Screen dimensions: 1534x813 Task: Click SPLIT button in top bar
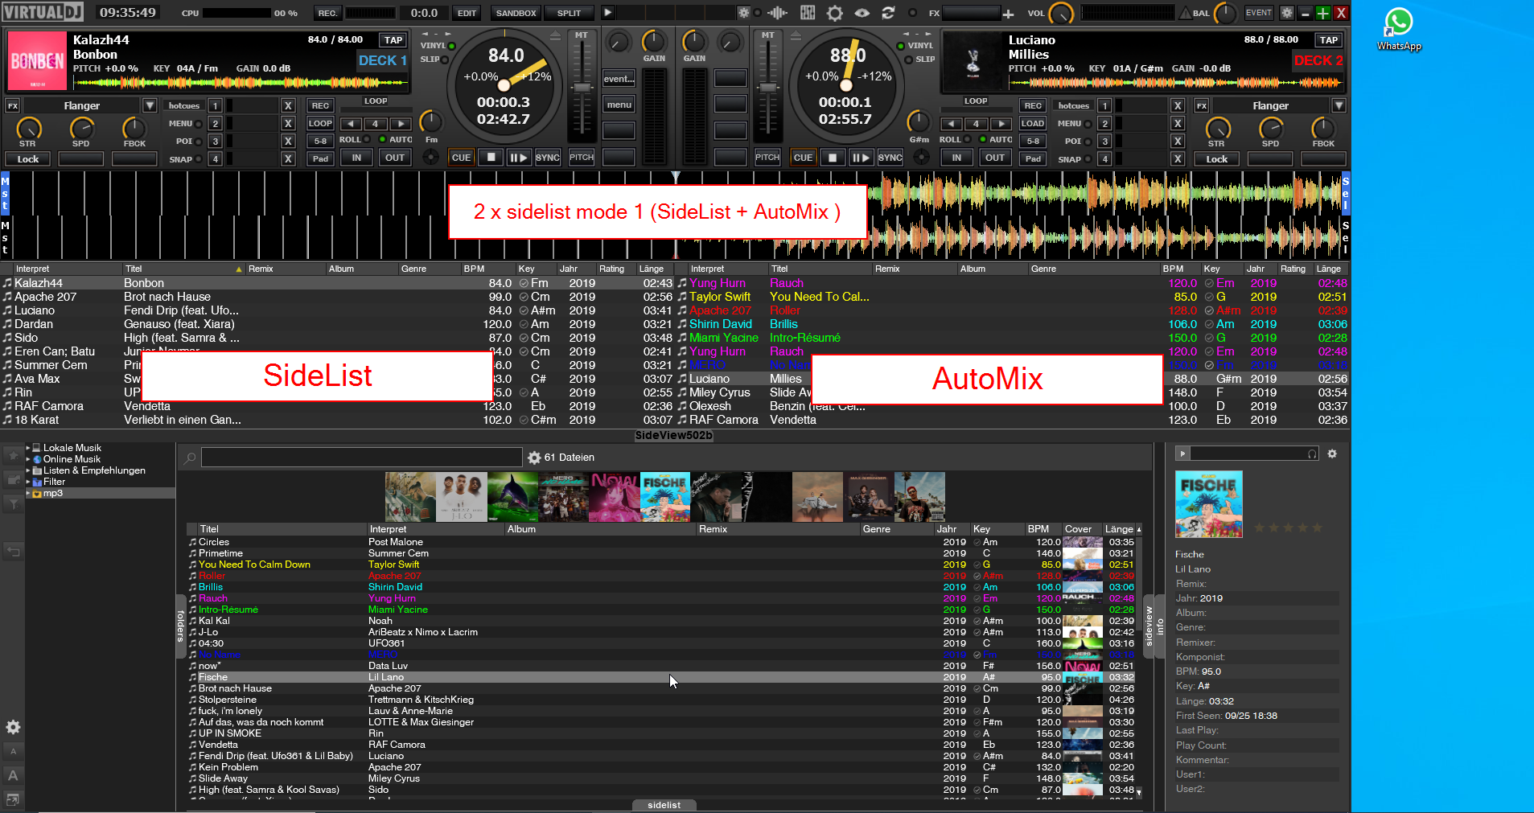tap(569, 13)
